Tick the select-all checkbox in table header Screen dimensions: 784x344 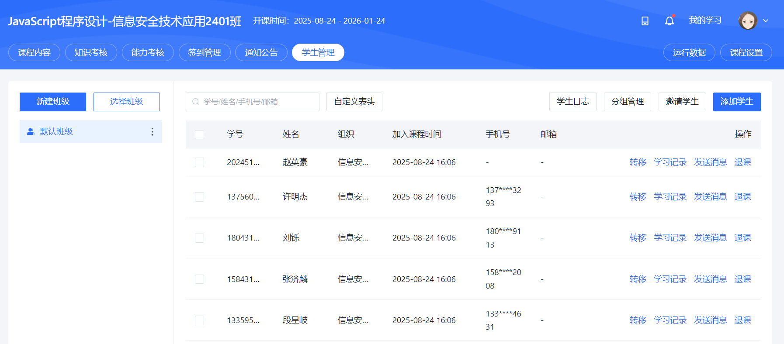(x=199, y=134)
